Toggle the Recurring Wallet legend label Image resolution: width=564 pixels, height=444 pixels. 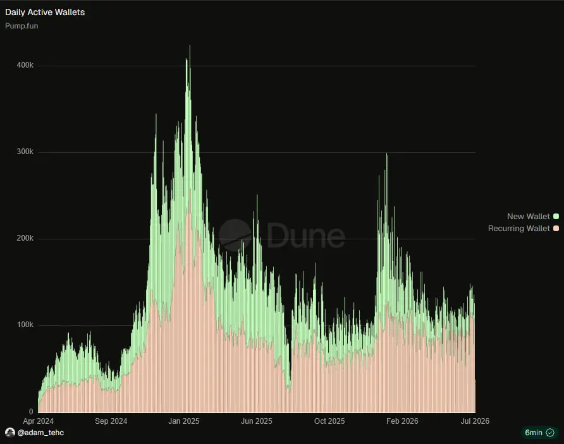click(518, 229)
